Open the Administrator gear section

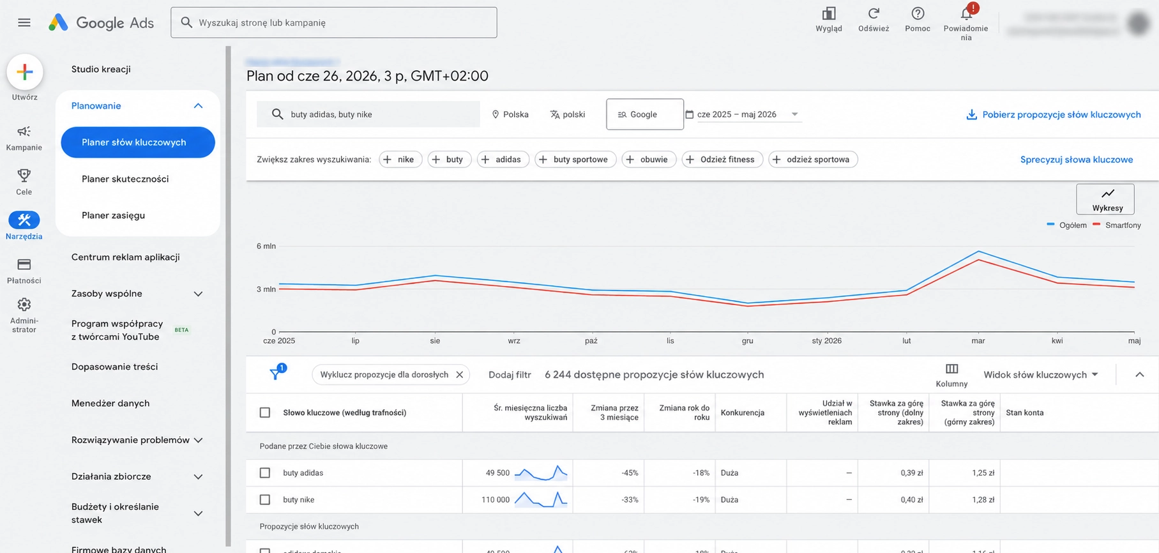click(x=24, y=315)
